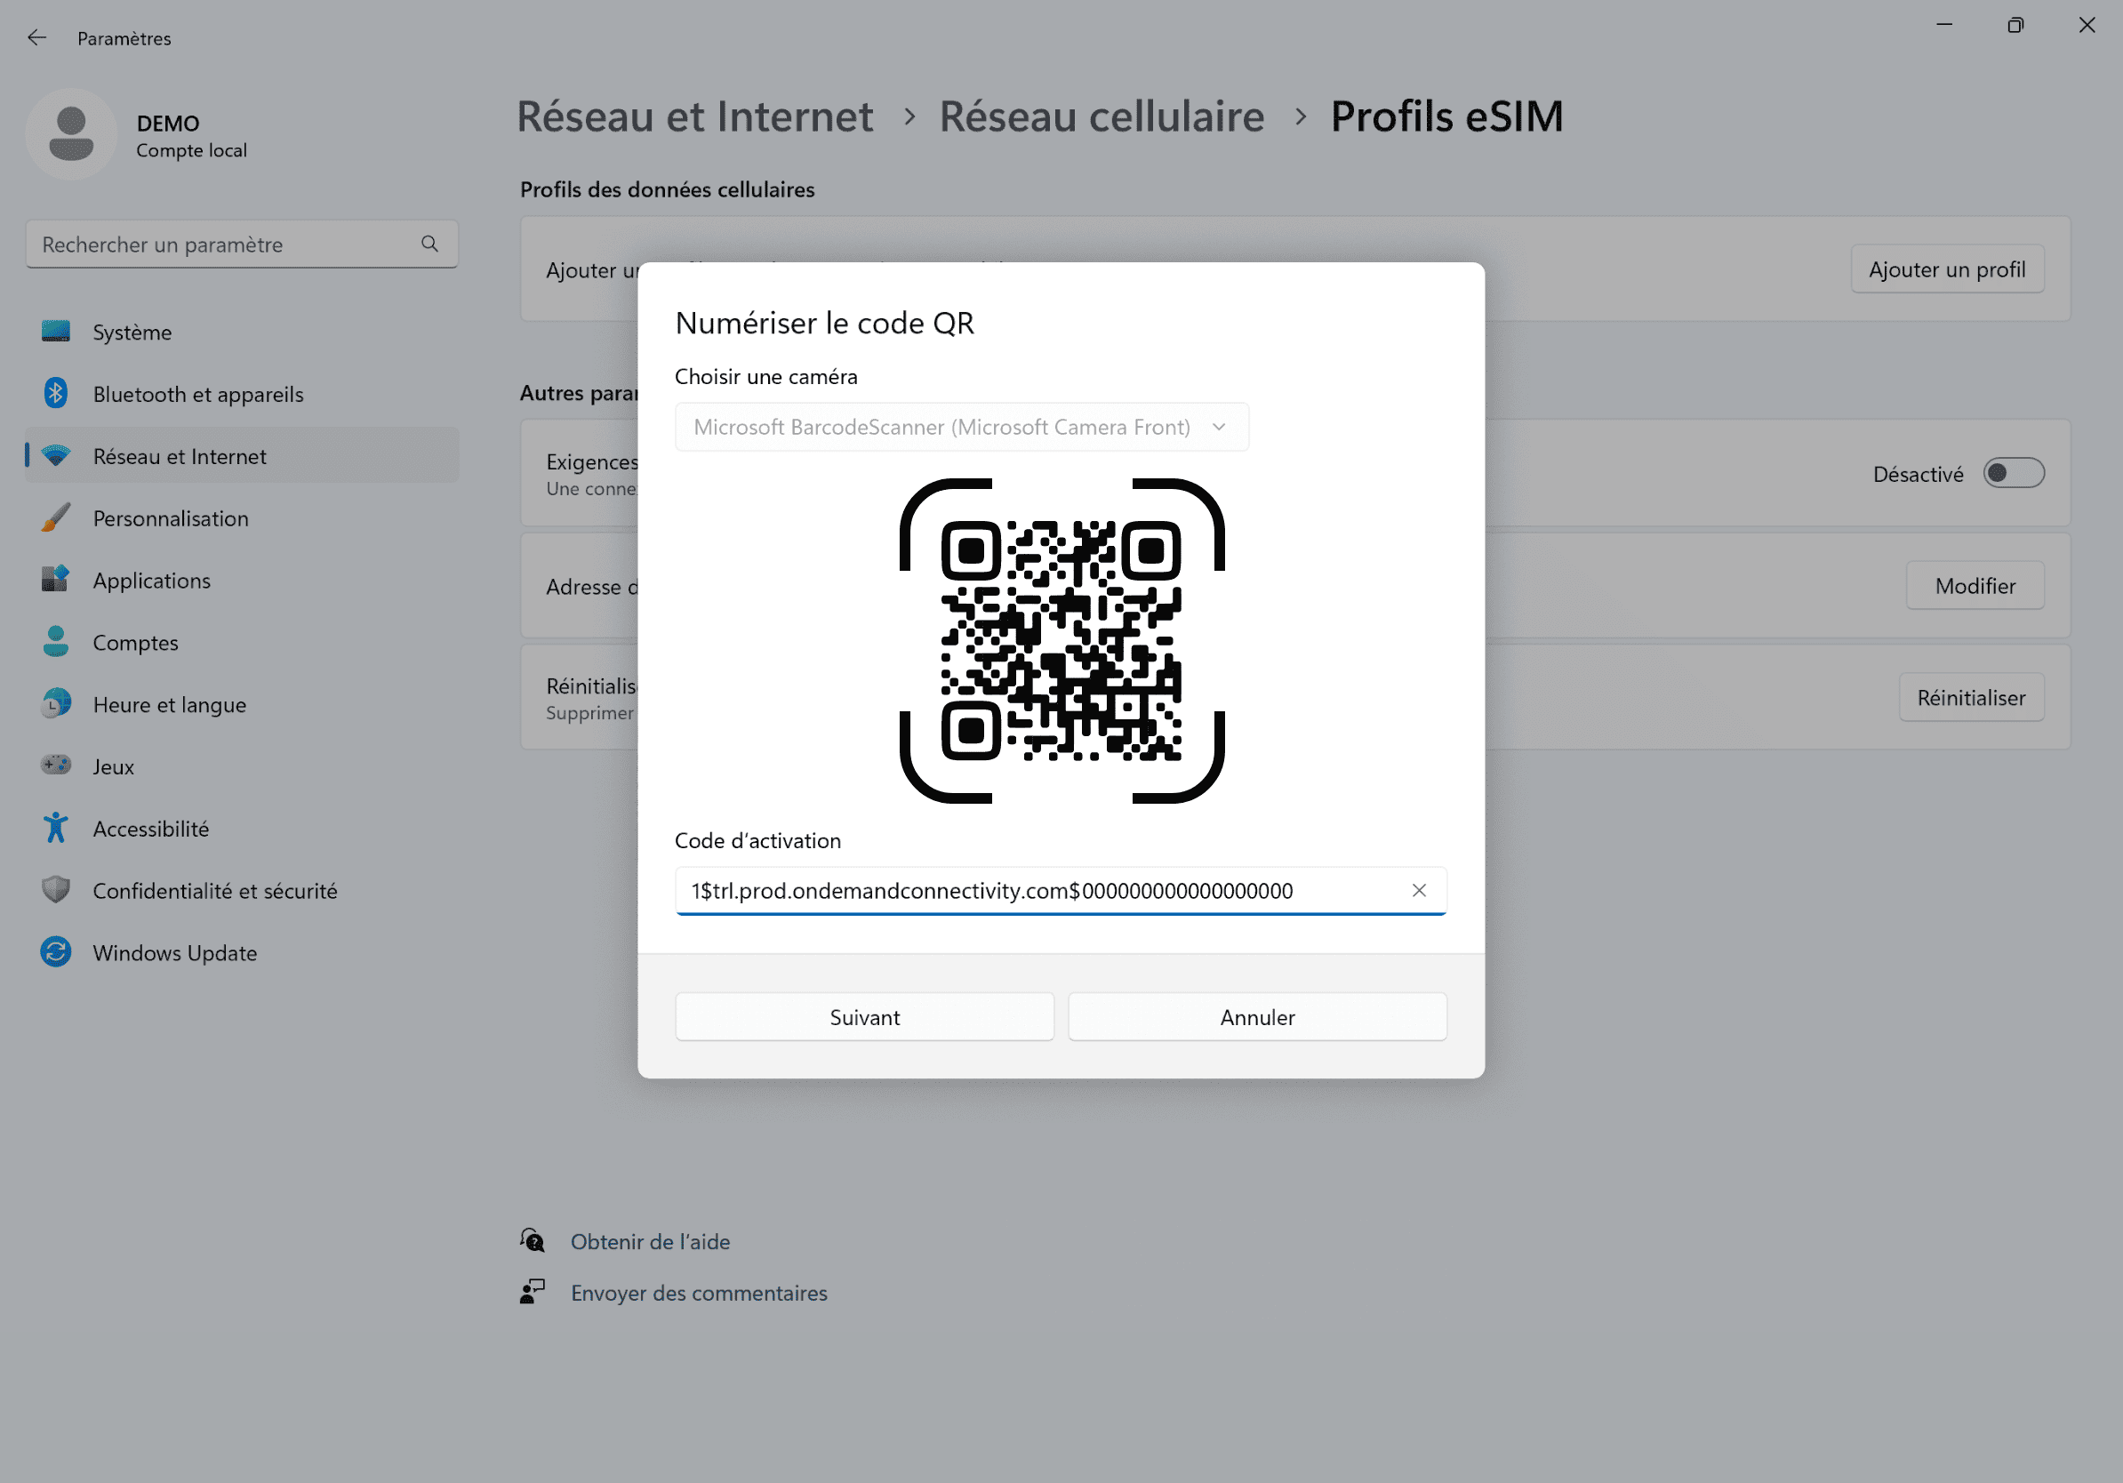The height and width of the screenshot is (1483, 2123).
Task: Open Bluetooth et appareils category
Action: pos(242,394)
